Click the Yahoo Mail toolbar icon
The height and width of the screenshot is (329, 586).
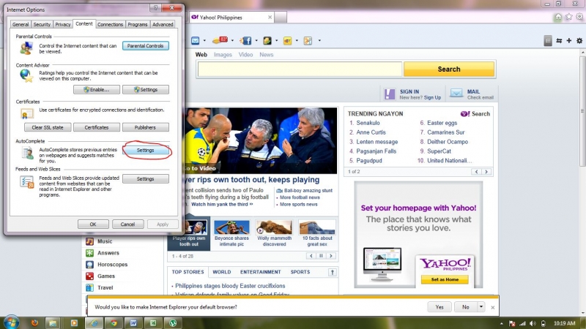[x=196, y=40]
